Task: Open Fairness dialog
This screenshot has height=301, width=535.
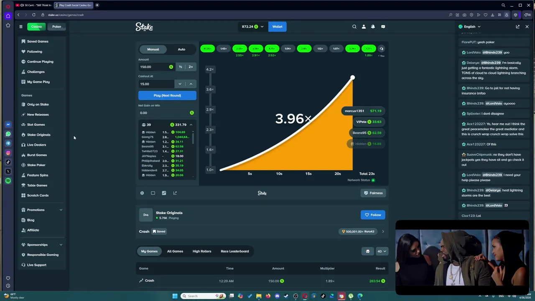Action: pyautogui.click(x=373, y=193)
